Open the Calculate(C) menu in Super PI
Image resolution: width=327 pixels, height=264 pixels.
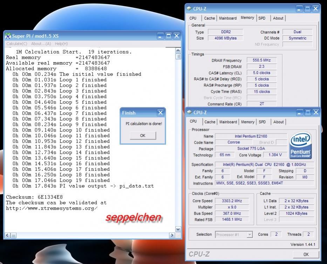[17, 44]
